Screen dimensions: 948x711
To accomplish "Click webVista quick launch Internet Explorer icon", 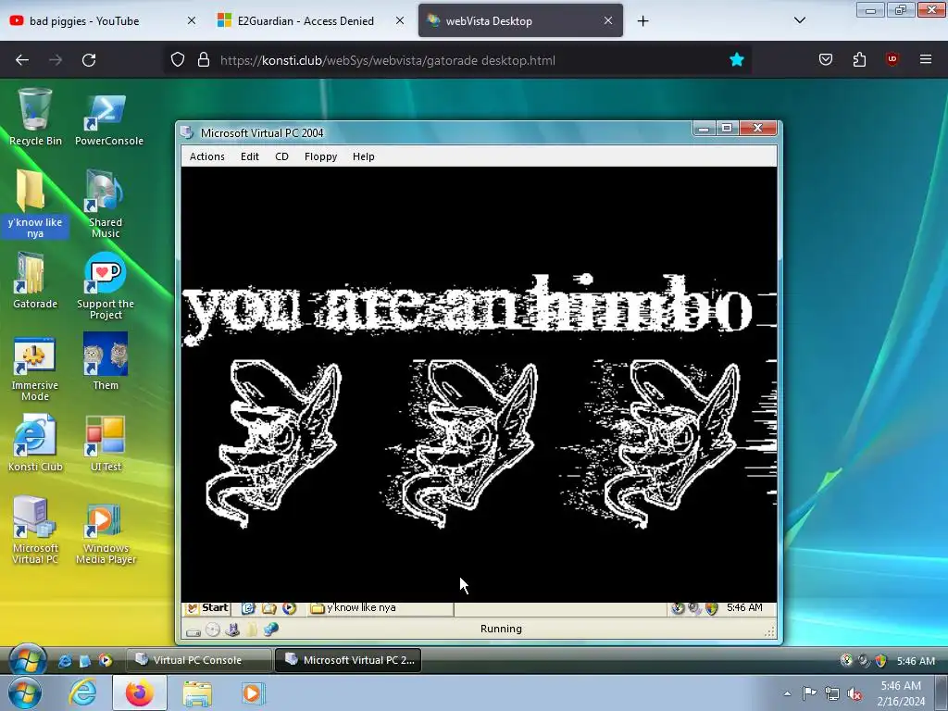I will pos(65,661).
